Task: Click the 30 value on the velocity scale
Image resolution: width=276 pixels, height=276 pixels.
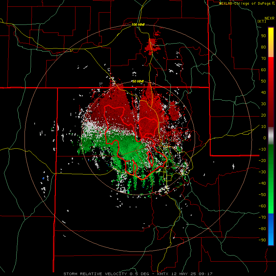Action: point(263,104)
